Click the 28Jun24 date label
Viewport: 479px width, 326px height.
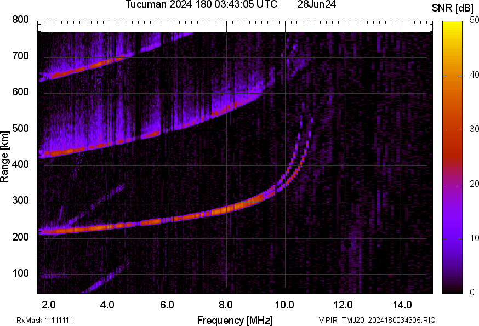[317, 5]
